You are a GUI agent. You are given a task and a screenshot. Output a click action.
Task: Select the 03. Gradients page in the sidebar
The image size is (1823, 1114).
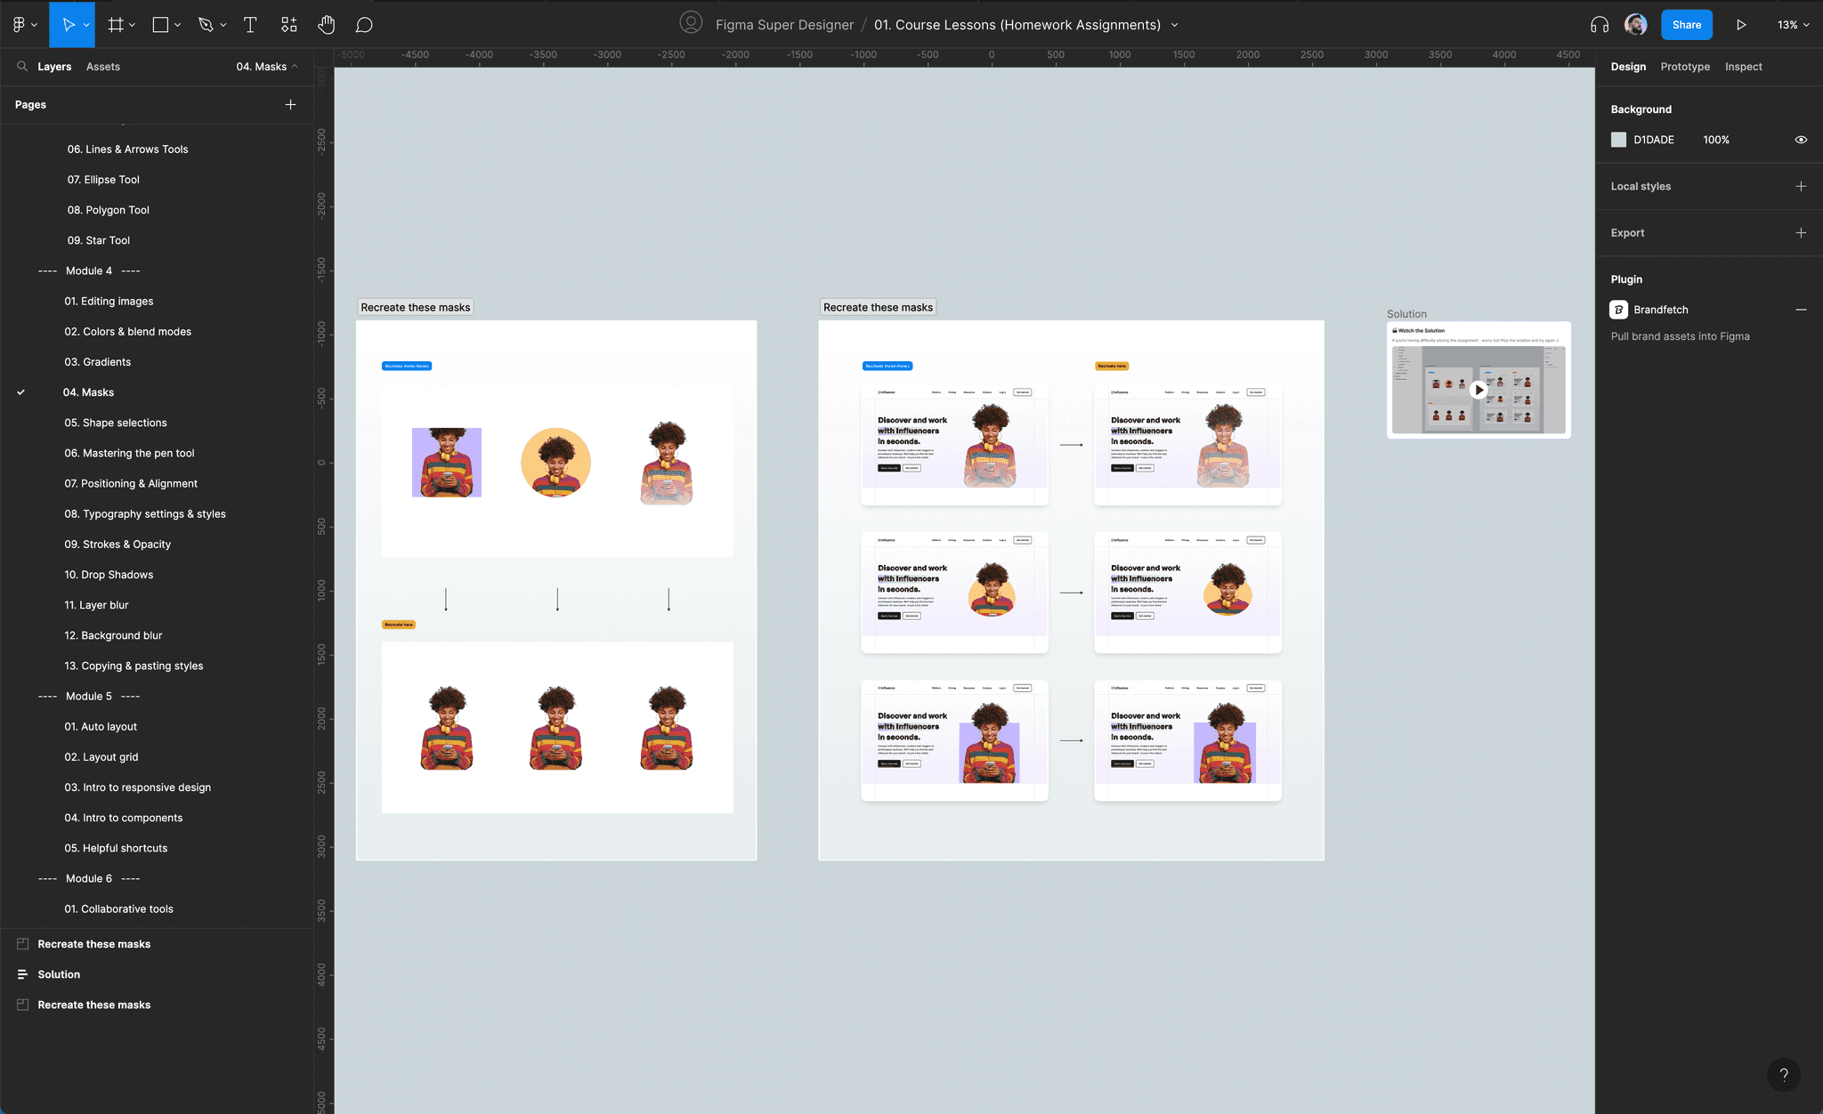(x=98, y=361)
